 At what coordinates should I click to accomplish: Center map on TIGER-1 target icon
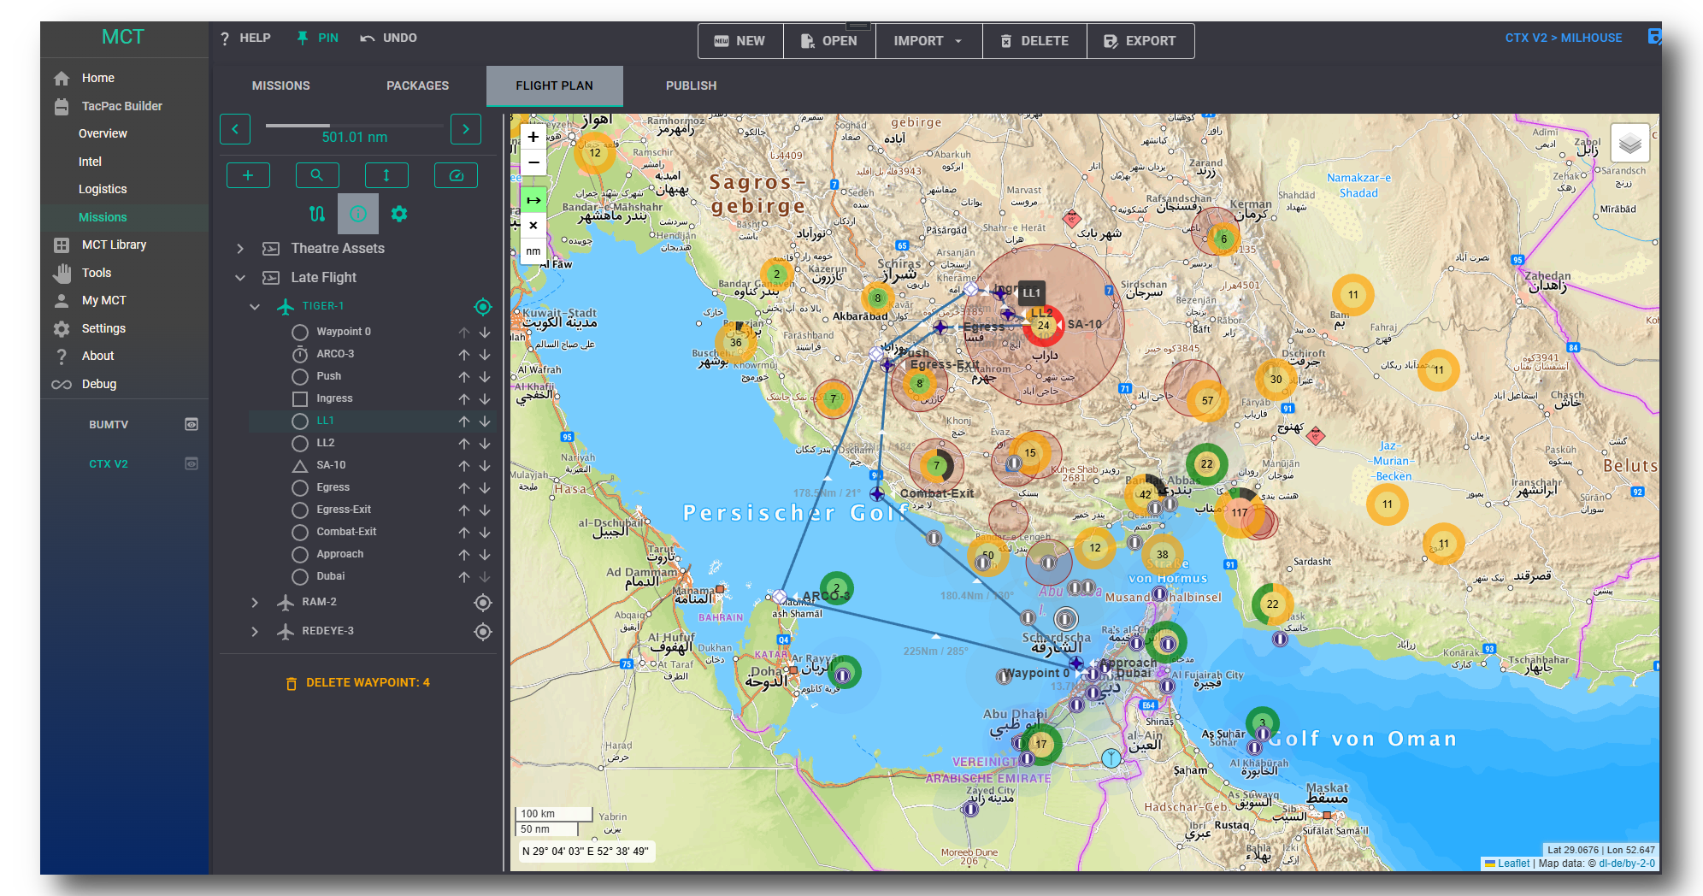coord(483,306)
